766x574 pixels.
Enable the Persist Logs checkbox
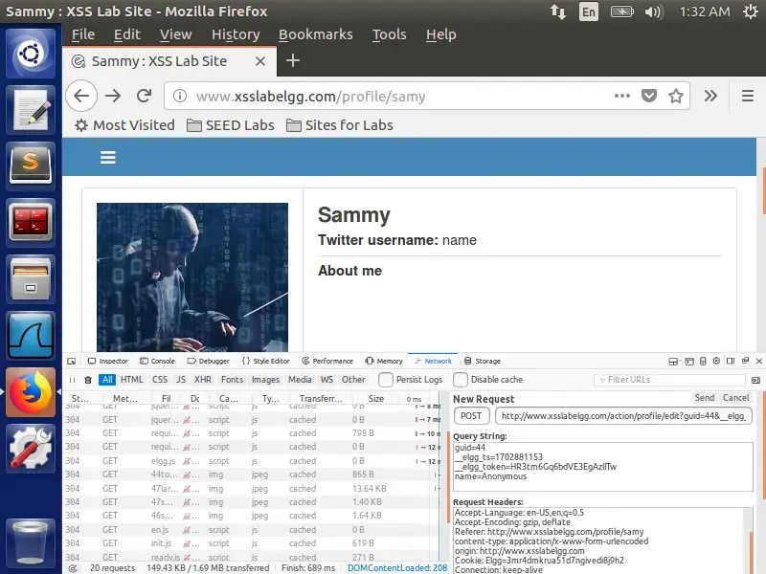pos(386,380)
